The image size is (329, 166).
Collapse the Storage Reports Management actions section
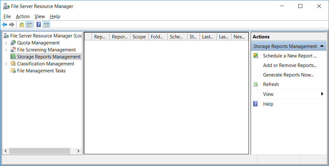tap(322, 46)
